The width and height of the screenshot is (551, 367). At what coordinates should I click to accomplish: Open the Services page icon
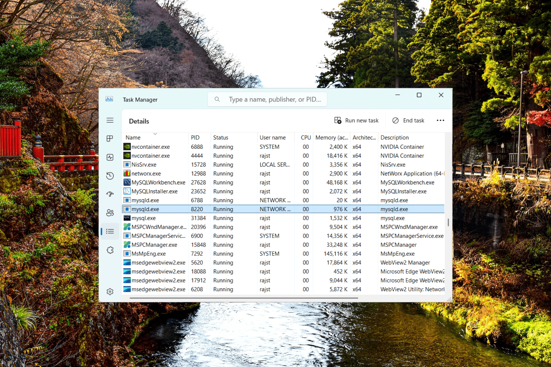pyautogui.click(x=110, y=250)
